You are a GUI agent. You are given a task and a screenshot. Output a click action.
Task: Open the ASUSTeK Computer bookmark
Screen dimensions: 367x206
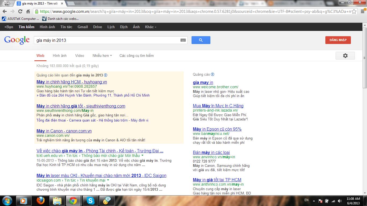(x=20, y=19)
